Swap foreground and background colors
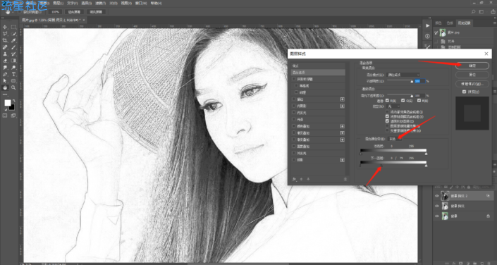This screenshot has width=497, height=265. click(13, 101)
